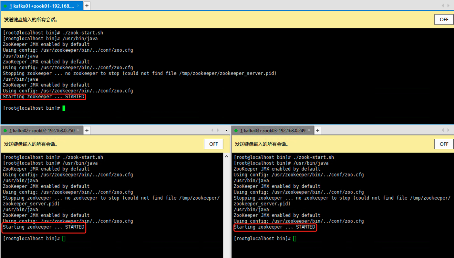This screenshot has height=258, width=454.
Task: Click './zook-start.sh' command line in kafka03 terminal
Action: (x=284, y=157)
